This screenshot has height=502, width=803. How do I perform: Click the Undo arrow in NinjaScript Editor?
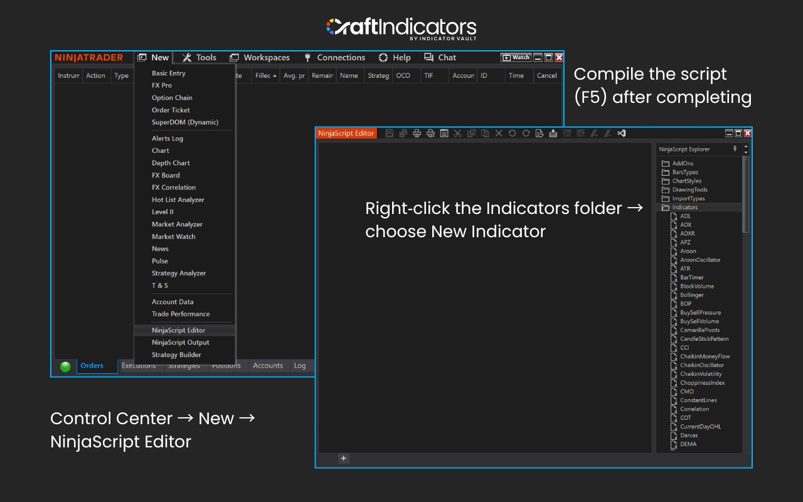513,133
